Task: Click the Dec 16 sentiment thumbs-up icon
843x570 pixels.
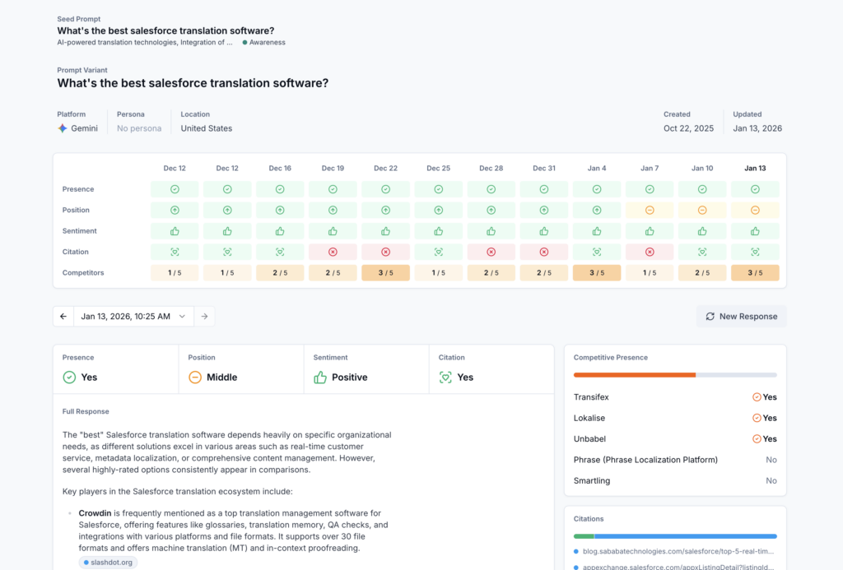Action: click(280, 231)
